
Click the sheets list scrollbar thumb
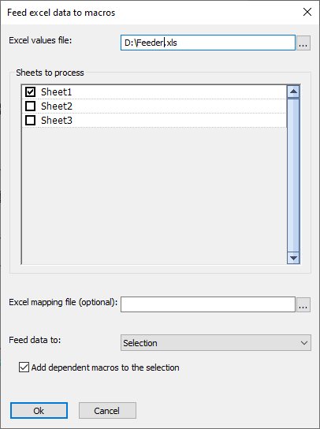coord(293,175)
